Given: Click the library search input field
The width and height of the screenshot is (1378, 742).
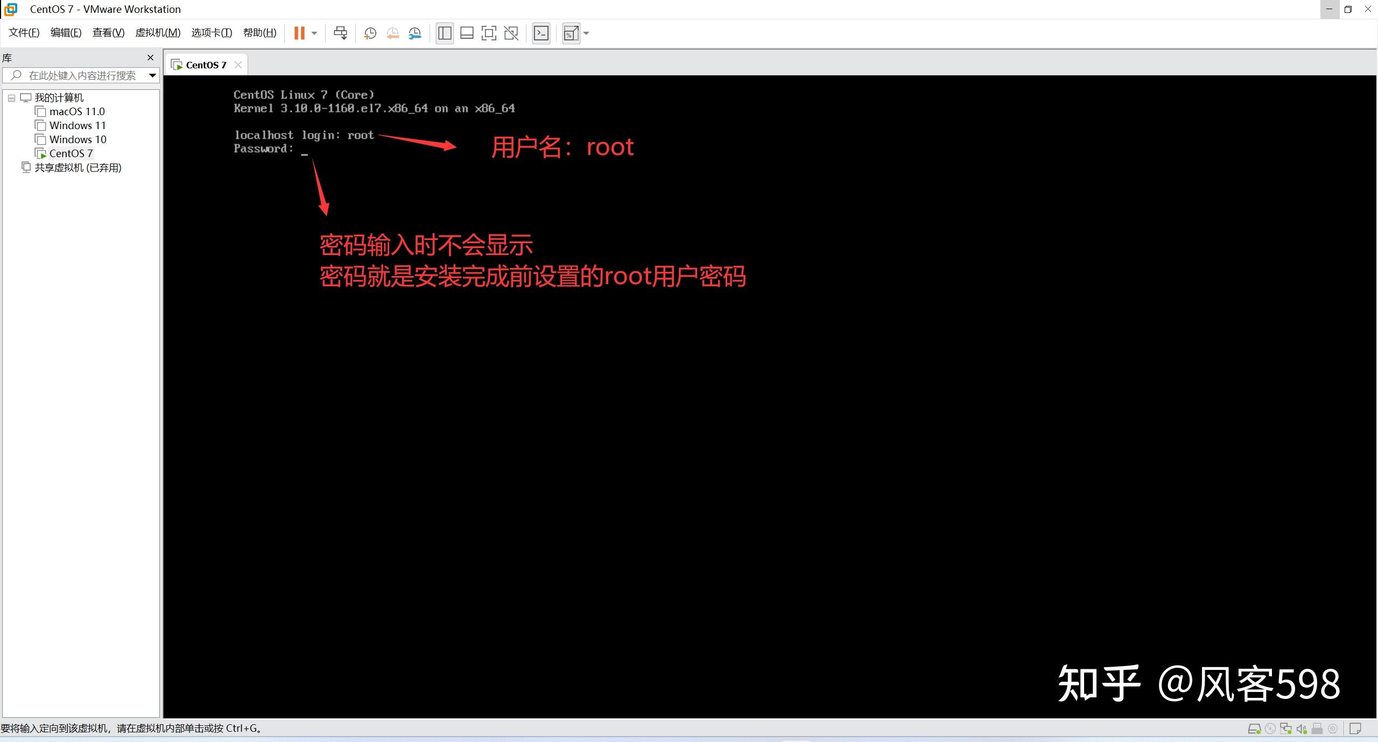Looking at the screenshot, I should (82, 75).
